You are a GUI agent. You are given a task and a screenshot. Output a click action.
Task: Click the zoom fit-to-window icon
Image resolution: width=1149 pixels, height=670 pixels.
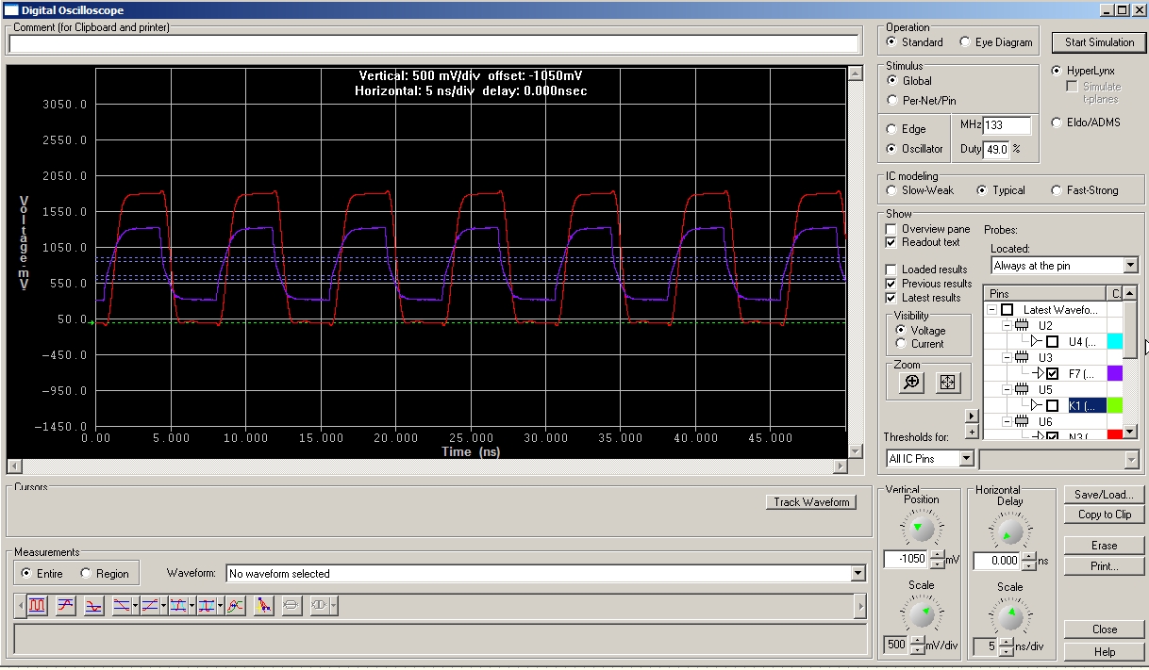click(x=948, y=383)
